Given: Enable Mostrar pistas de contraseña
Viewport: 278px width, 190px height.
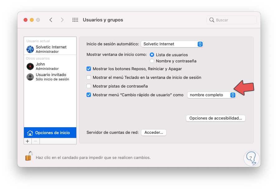Looking at the screenshot, I should 89,86.
